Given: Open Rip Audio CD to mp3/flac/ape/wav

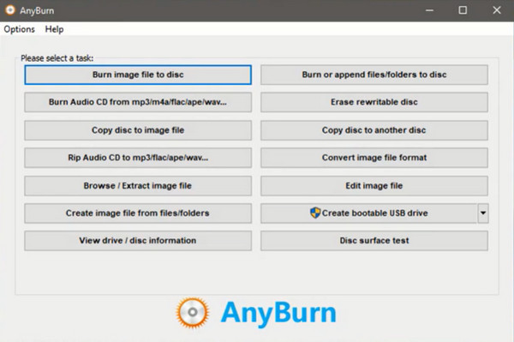Looking at the screenshot, I should [x=138, y=158].
